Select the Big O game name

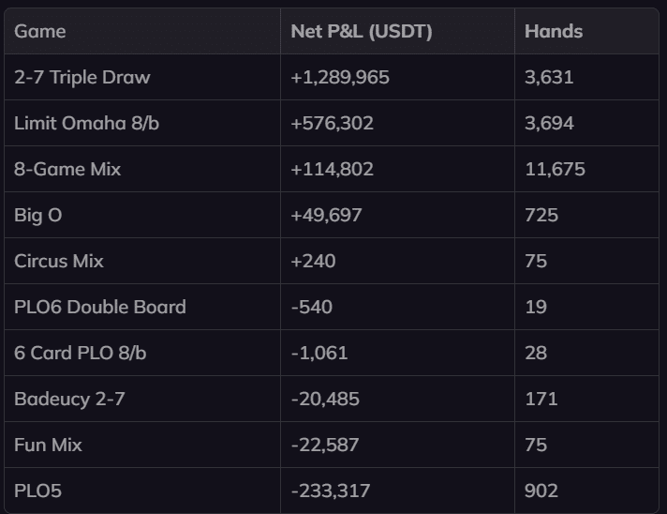pos(38,215)
